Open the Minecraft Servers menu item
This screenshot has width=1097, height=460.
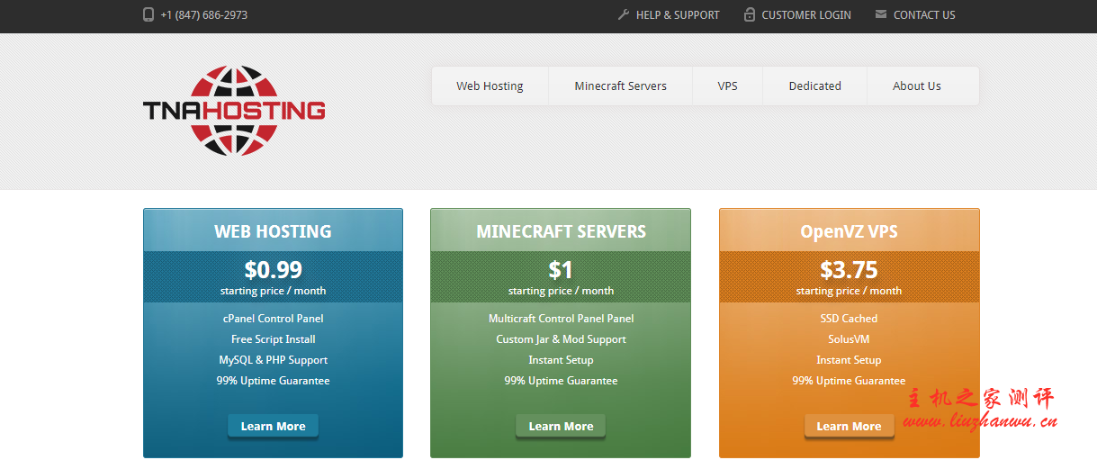pyautogui.click(x=620, y=86)
